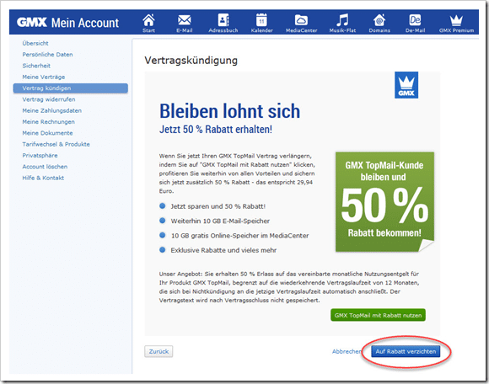This screenshot has width=489, height=384.
Task: Open Meine Rechnungen
Action: tap(48, 122)
